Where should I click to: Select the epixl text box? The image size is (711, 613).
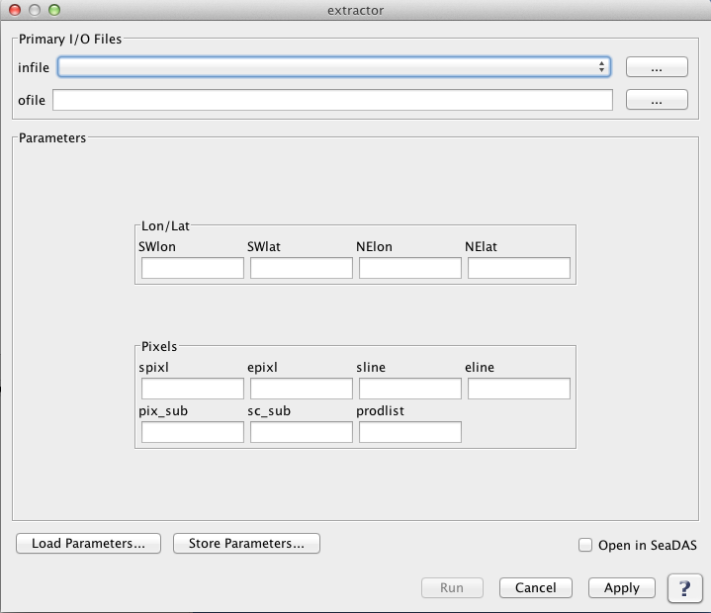click(x=302, y=389)
